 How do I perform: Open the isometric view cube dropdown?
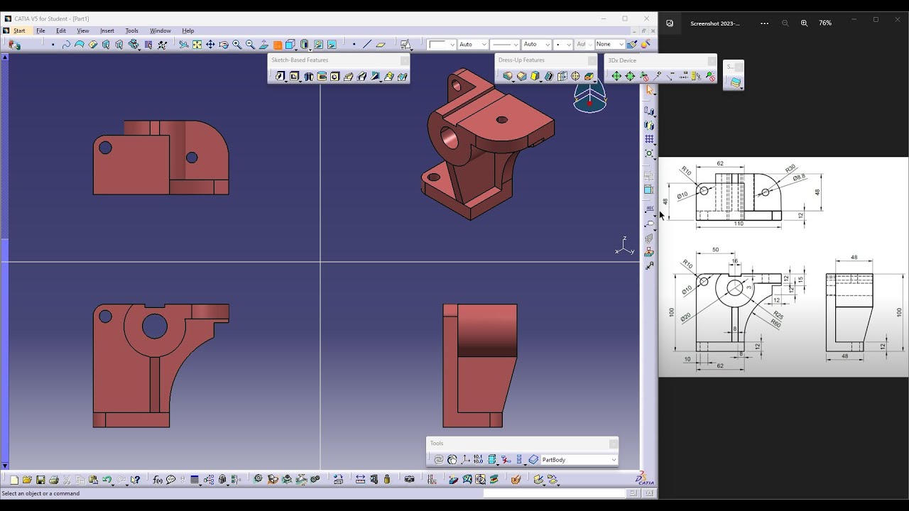point(296,48)
